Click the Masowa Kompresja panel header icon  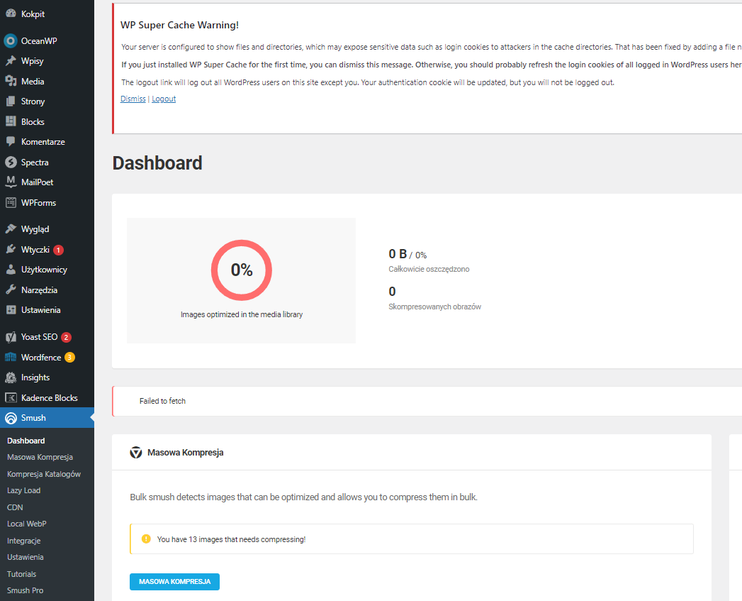coord(136,453)
